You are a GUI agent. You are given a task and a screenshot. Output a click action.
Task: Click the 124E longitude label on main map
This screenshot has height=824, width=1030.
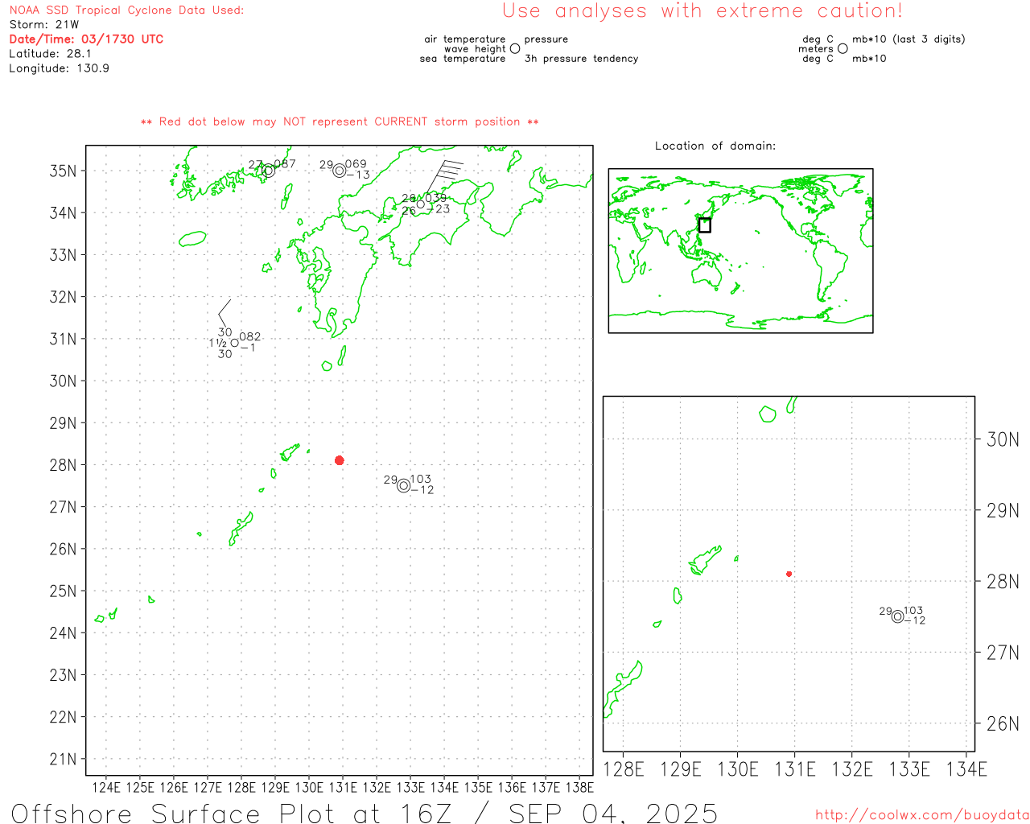click(x=106, y=787)
